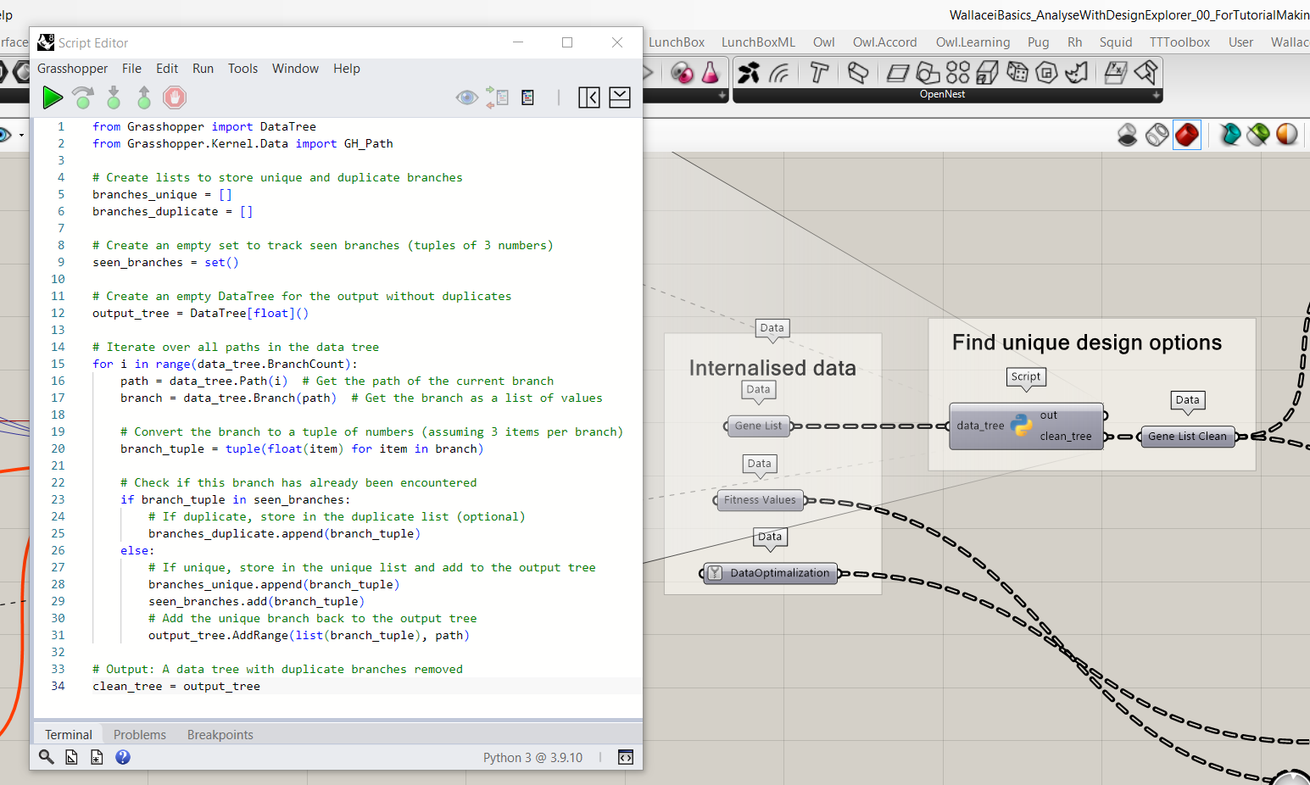This screenshot has height=785, width=1310.
Task: Select the search icon in the Terminal toolbar
Action: [47, 757]
